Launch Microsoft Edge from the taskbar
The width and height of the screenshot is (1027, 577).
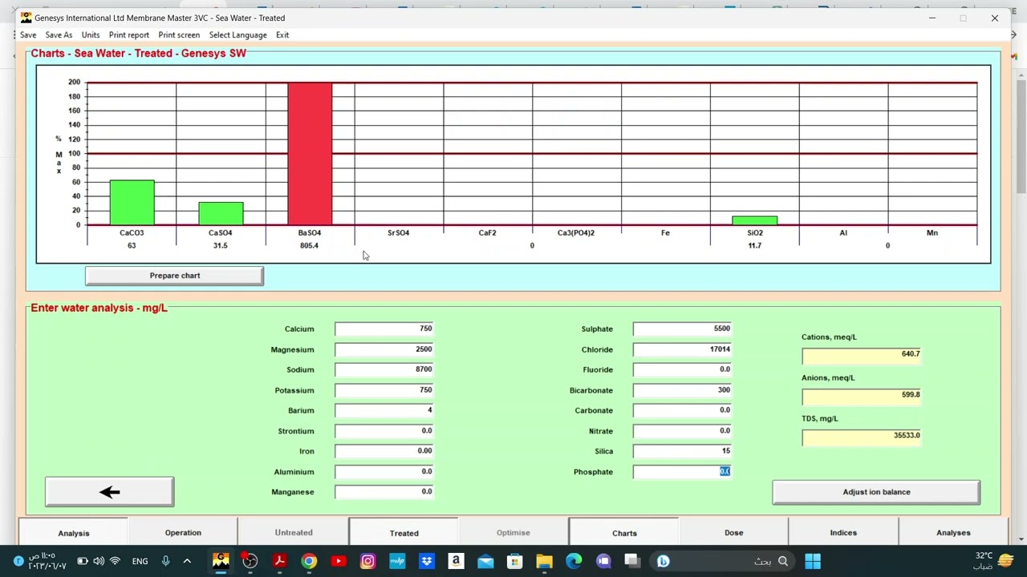(574, 561)
